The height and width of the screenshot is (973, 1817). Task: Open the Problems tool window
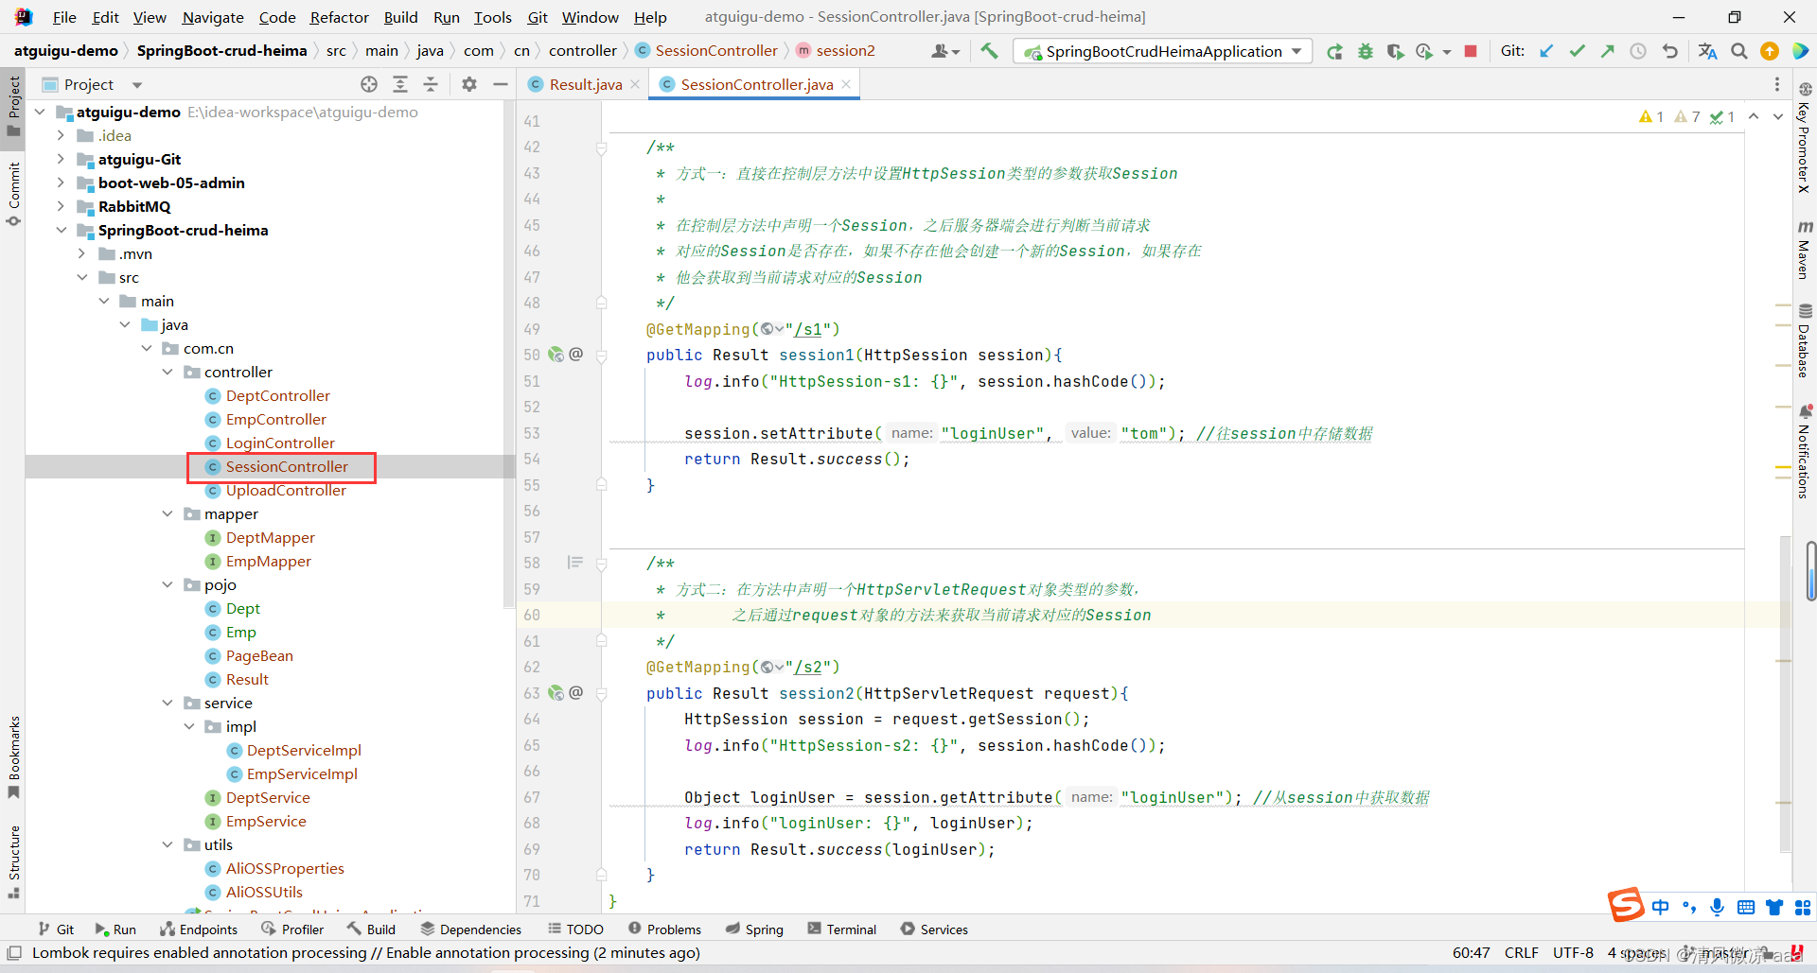point(664,930)
